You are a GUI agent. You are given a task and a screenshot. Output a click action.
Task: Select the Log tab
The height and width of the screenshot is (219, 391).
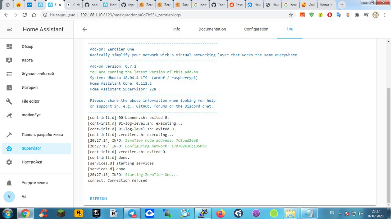290,29
